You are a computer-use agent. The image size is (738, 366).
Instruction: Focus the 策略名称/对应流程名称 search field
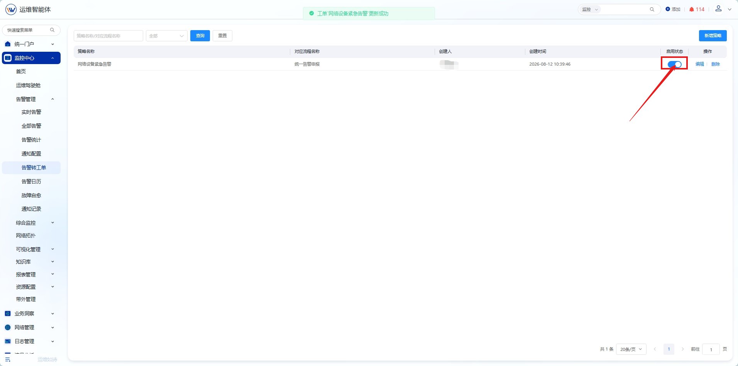point(108,36)
